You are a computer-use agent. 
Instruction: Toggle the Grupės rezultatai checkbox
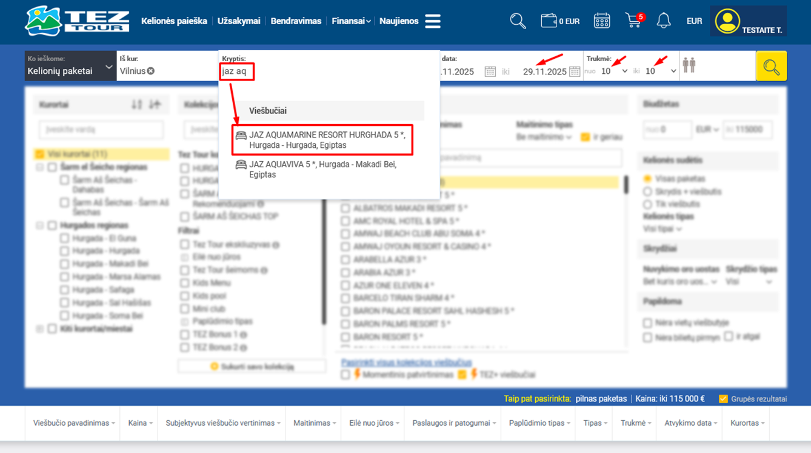pos(723,398)
